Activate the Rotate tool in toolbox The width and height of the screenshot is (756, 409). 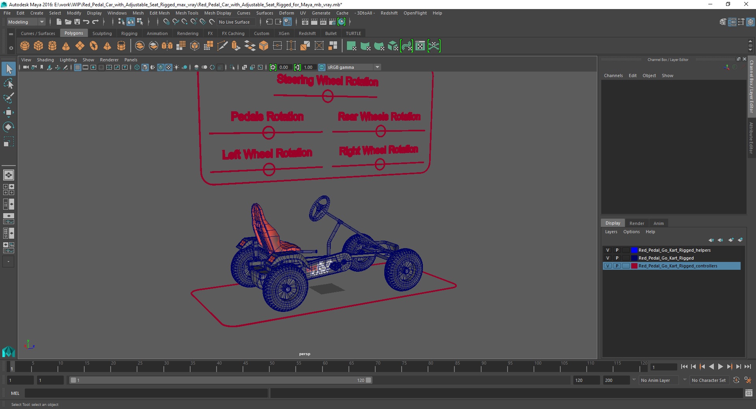(x=8, y=127)
